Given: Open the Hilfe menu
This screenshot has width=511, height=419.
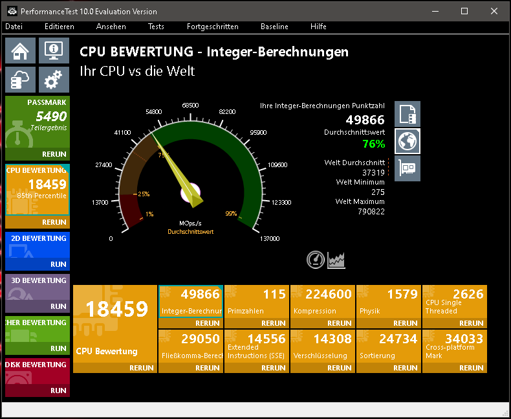Looking at the screenshot, I should [x=318, y=27].
